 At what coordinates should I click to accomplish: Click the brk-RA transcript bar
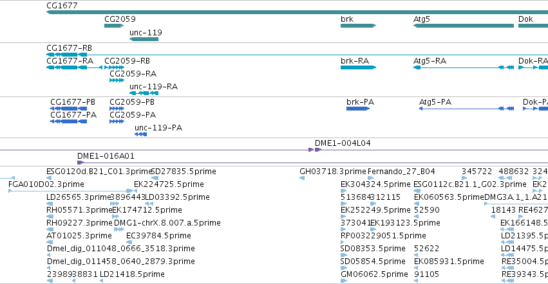point(358,67)
